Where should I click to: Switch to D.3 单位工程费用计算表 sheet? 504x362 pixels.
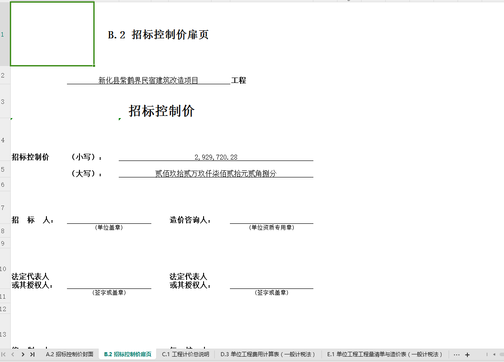[x=267, y=354]
